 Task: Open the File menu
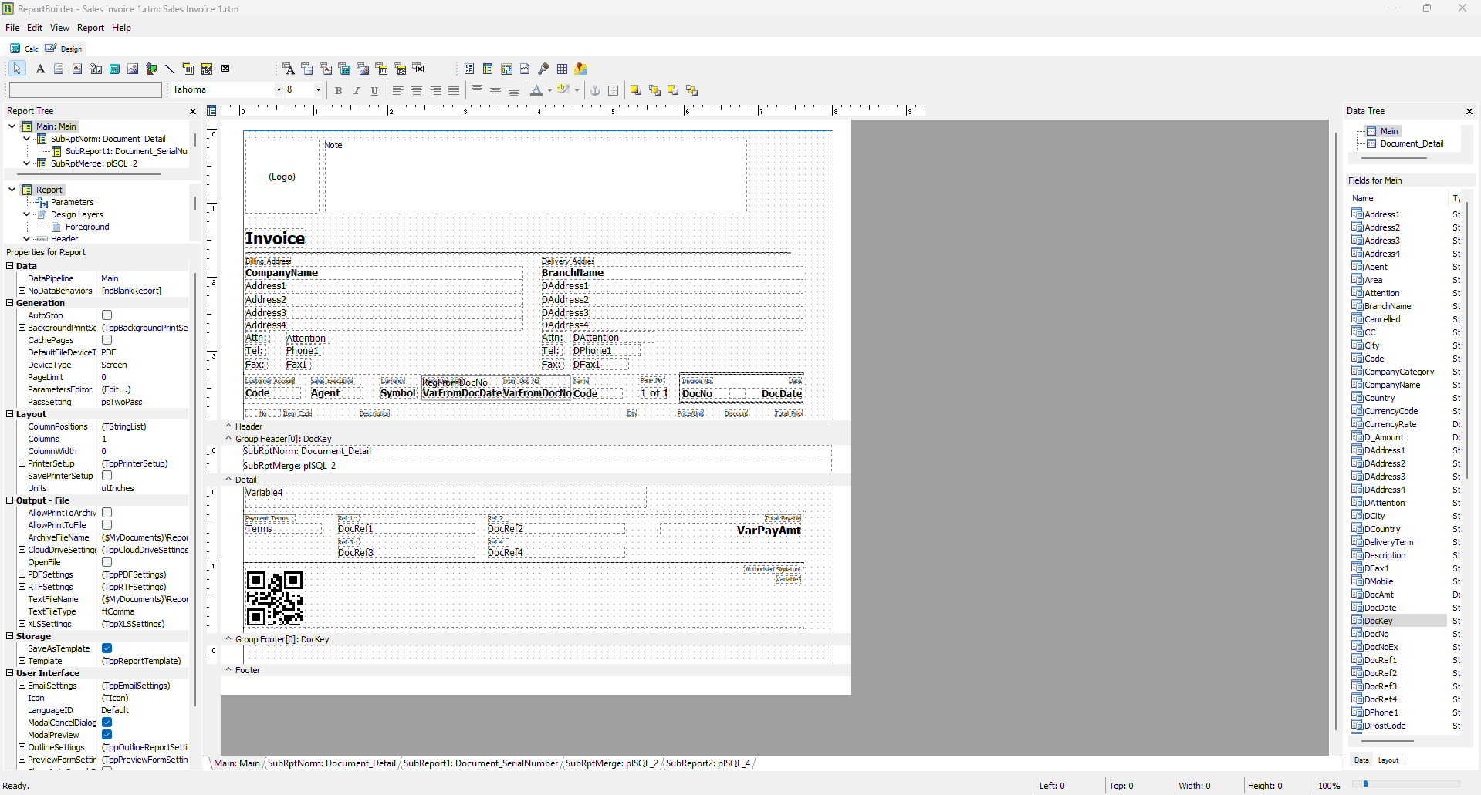coord(12,28)
